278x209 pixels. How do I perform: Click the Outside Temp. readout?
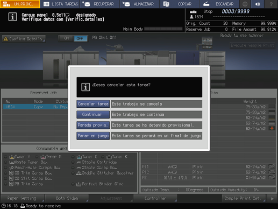174,190
